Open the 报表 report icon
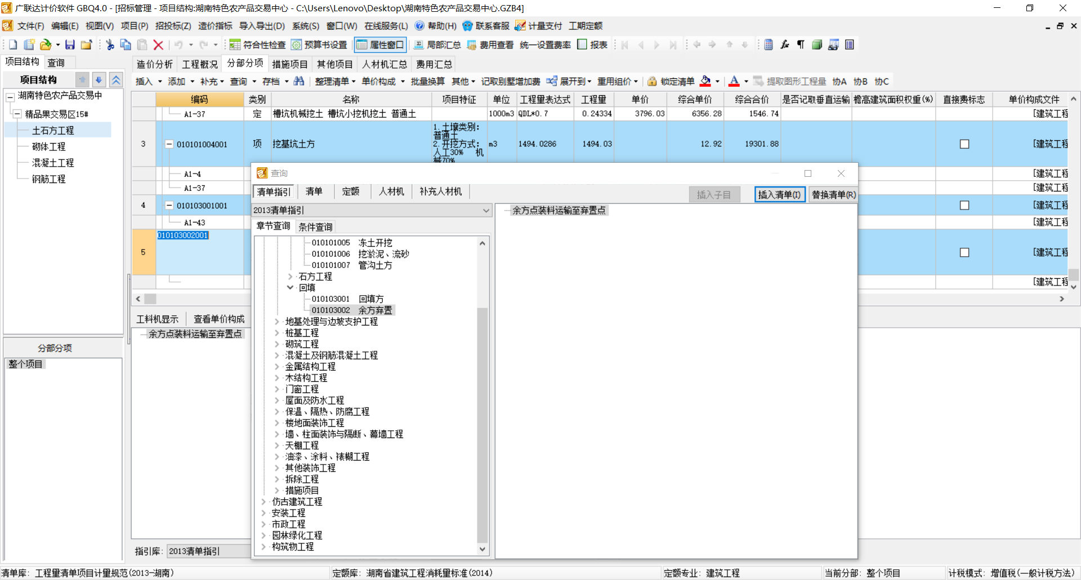The image size is (1081, 580). (582, 45)
